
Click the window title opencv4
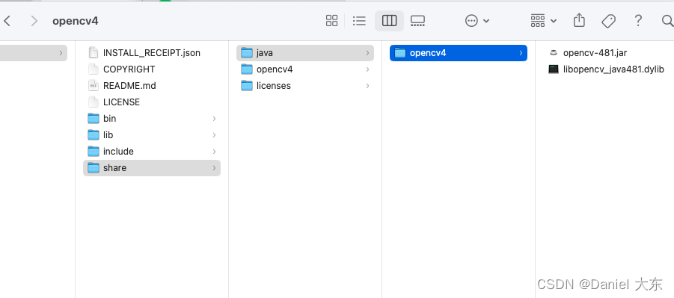pos(76,21)
